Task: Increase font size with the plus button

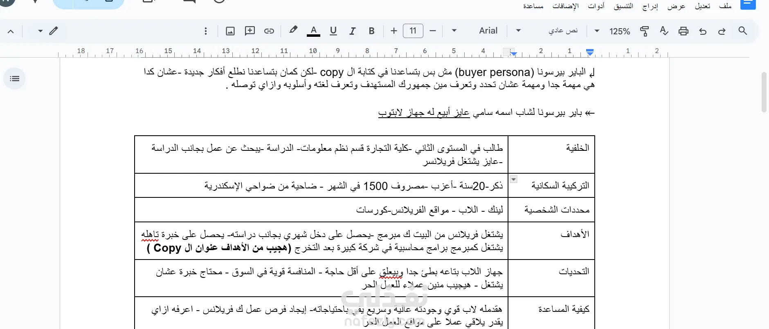Action: pos(394,31)
